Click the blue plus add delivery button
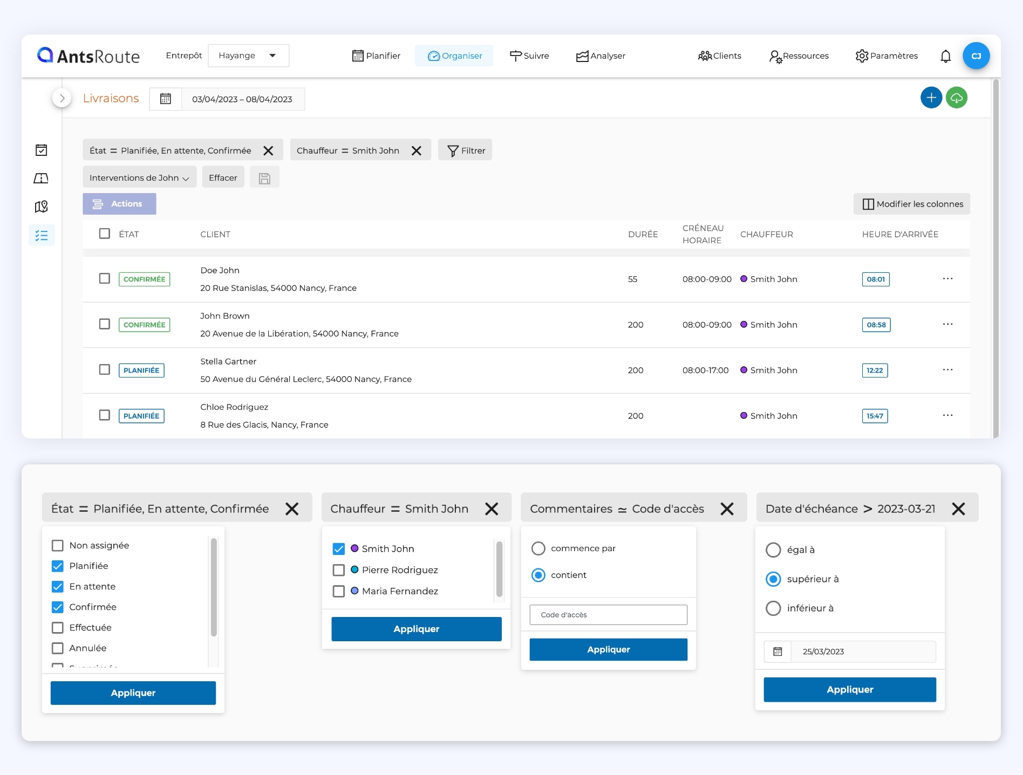Viewport: 1023px width, 775px height. point(931,98)
